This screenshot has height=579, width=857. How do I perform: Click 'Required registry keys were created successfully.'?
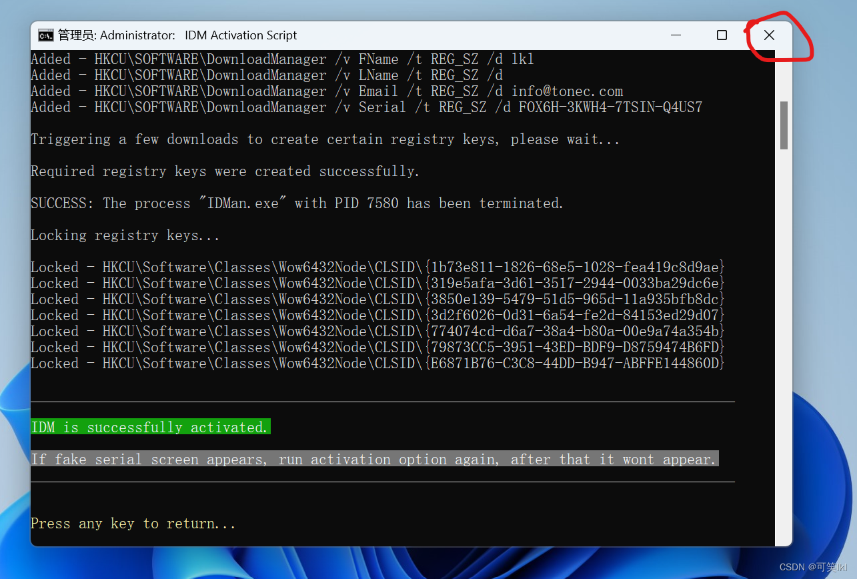click(225, 171)
